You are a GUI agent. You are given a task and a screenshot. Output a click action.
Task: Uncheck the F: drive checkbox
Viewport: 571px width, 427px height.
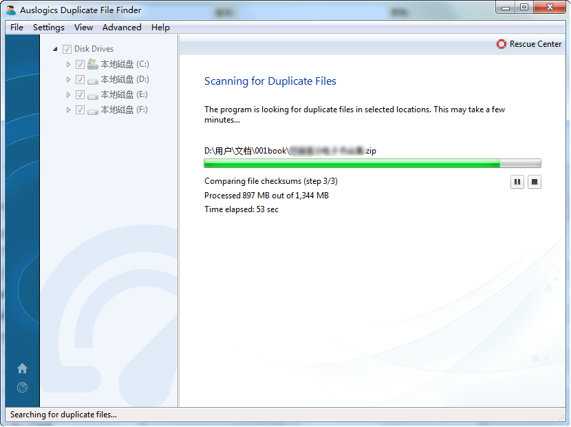[80, 110]
